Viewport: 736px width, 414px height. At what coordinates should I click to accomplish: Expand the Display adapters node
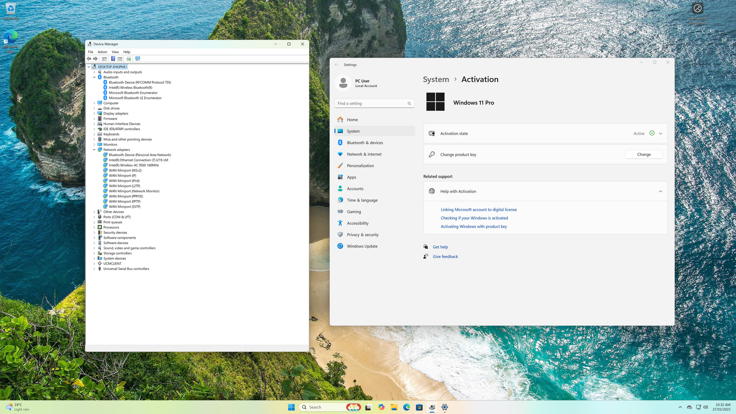coord(94,114)
